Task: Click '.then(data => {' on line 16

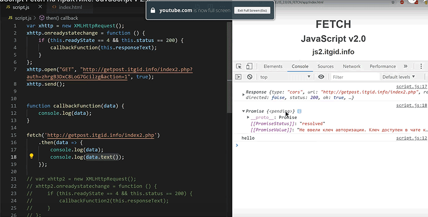Action: point(60,143)
